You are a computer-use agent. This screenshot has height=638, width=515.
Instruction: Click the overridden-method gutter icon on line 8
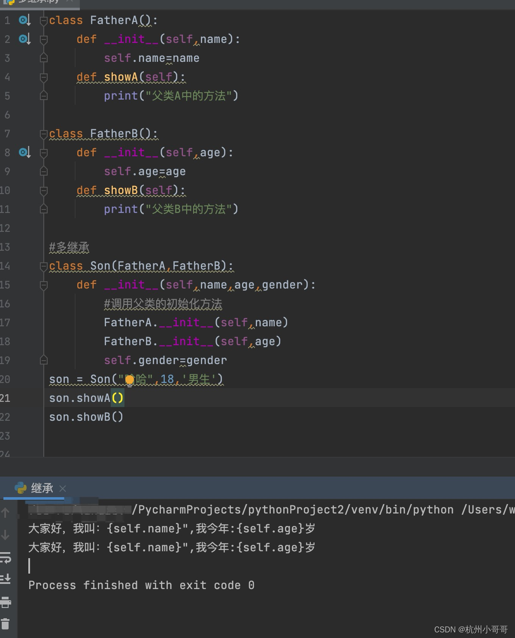24,152
